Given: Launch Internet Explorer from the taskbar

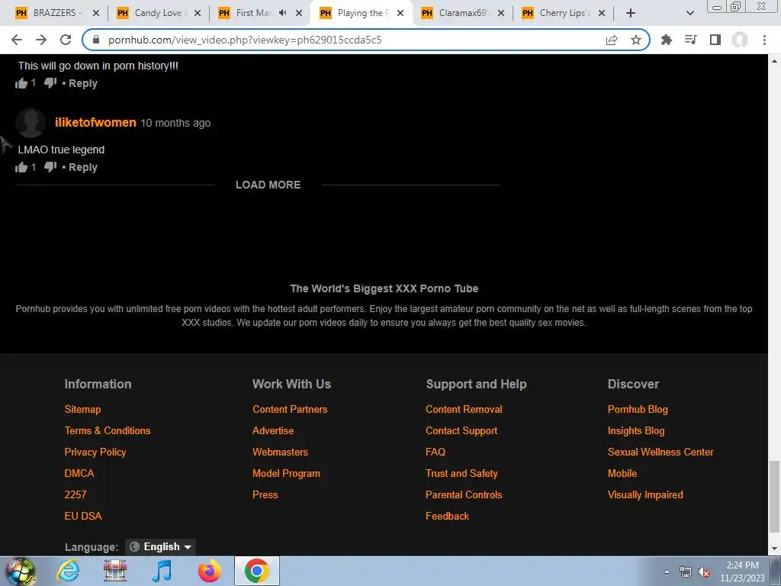Looking at the screenshot, I should coord(68,571).
